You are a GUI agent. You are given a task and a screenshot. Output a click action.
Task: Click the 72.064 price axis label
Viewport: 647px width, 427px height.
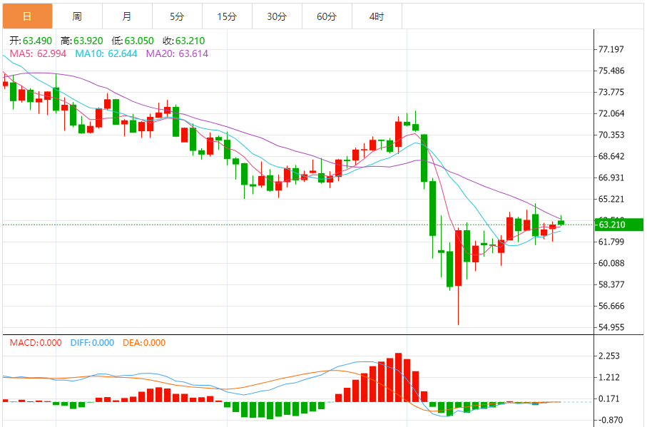(x=611, y=114)
